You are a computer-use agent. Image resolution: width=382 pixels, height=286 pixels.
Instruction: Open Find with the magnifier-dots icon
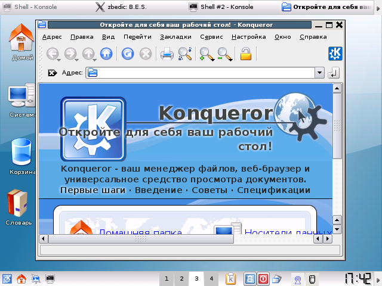185,54
